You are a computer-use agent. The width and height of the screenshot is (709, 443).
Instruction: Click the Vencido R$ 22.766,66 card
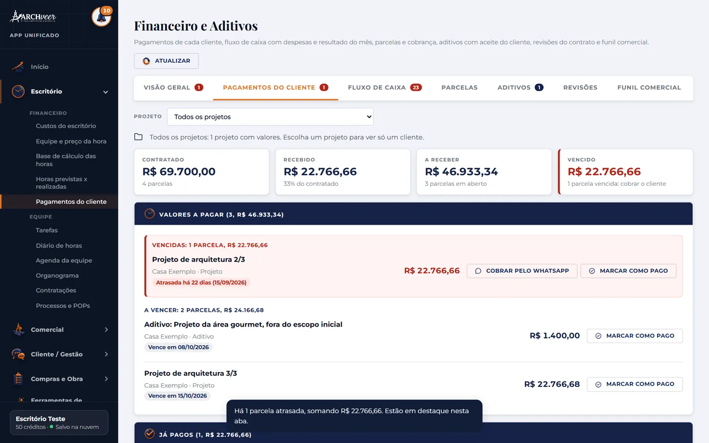coord(625,172)
